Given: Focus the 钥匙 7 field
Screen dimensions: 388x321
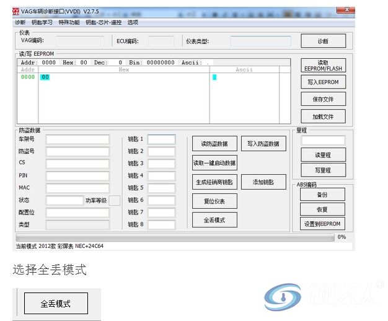Looking at the screenshot, I should [162, 213].
